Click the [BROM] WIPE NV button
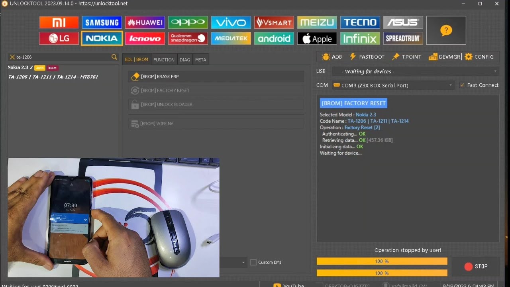The height and width of the screenshot is (287, 510). tap(216, 124)
